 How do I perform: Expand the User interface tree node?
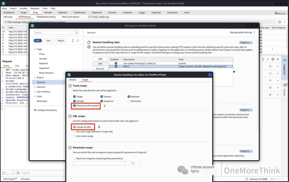[35, 92]
